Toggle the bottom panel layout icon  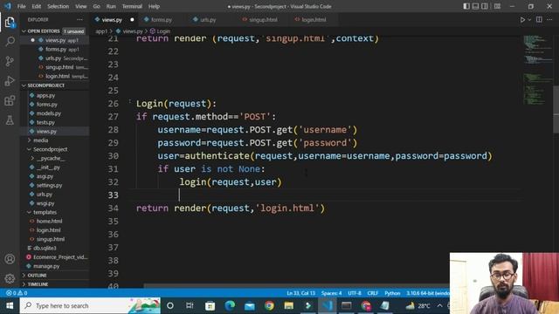point(475,6)
